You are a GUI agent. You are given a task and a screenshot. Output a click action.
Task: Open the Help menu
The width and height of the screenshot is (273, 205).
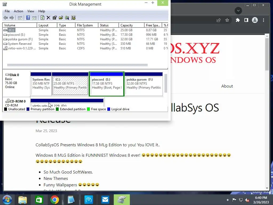(x=42, y=11)
